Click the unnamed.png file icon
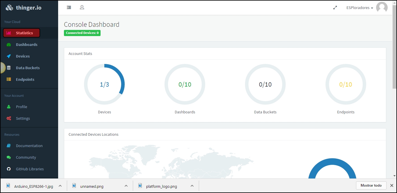The height and width of the screenshot is (193, 397). 74,185
